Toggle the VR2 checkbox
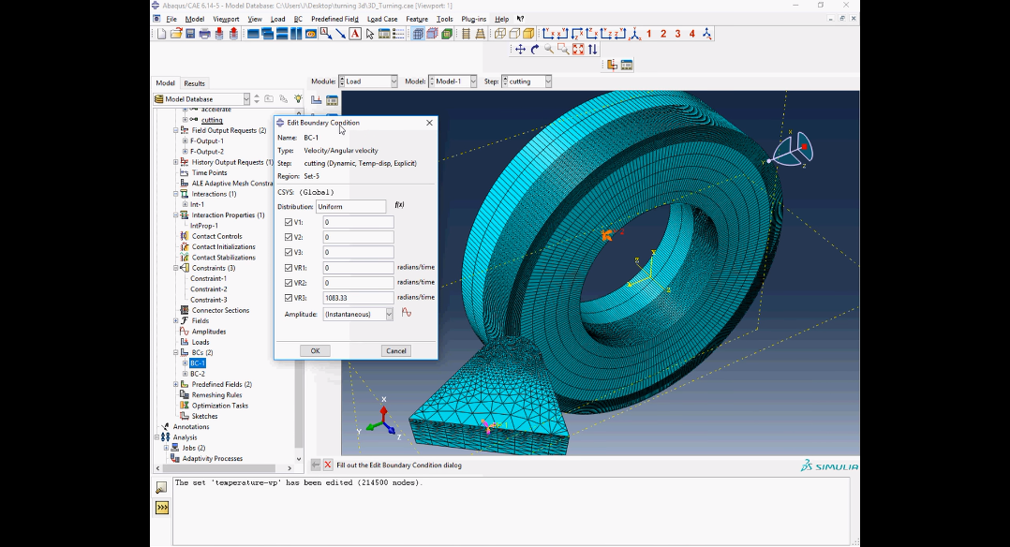 (289, 282)
